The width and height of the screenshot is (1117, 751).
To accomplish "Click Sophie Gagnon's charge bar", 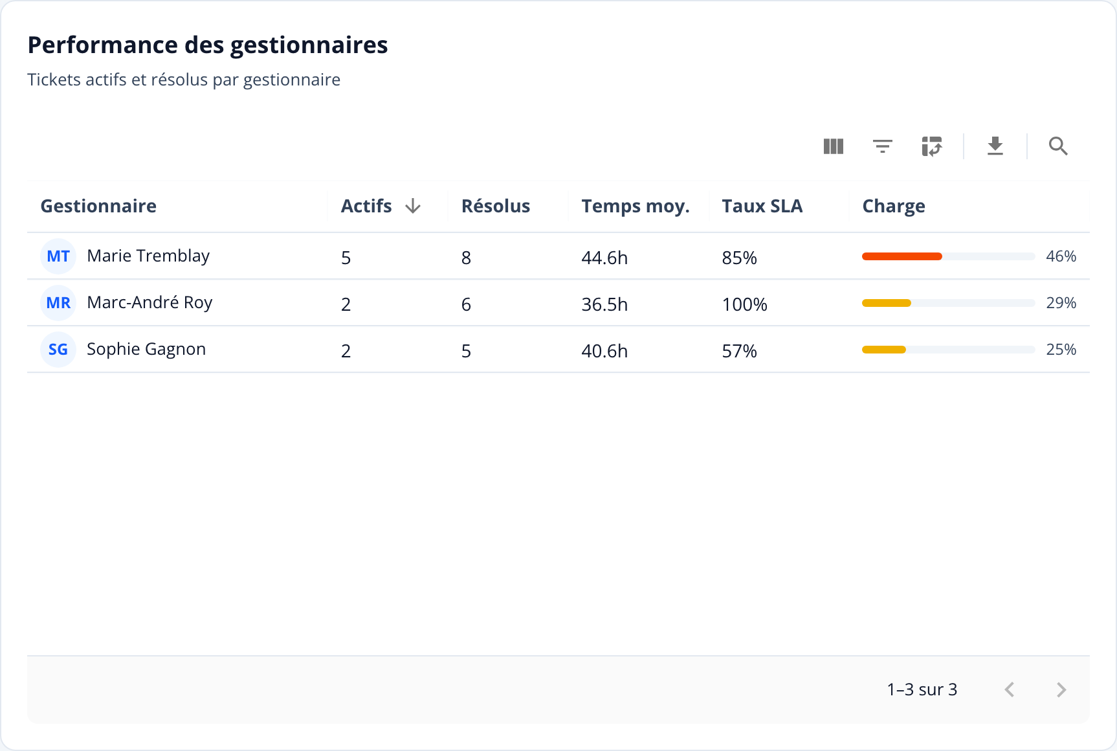I will point(884,350).
